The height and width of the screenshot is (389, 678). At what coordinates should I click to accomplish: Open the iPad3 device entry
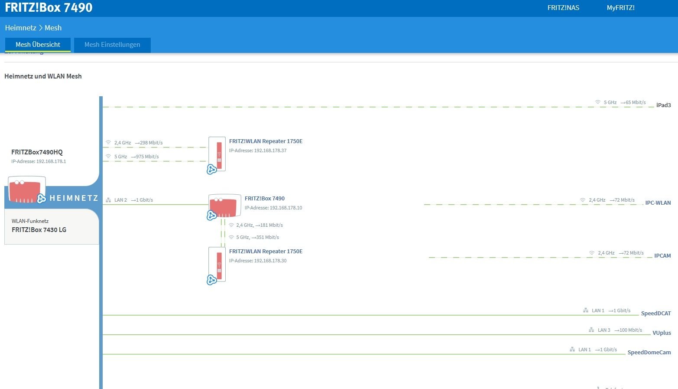pos(663,105)
